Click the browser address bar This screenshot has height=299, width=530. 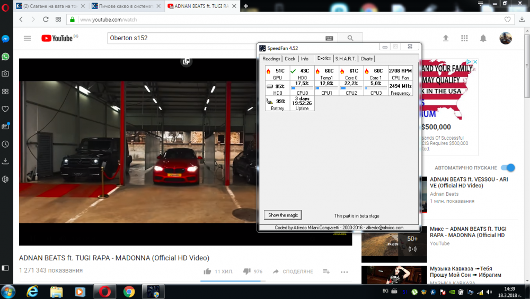(x=290, y=20)
